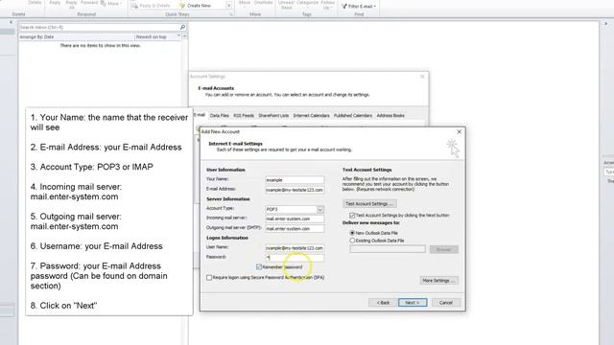Image resolution: width=614 pixels, height=345 pixels.
Task: Click the Follow Up button in Tags group
Action: [x=327, y=4]
